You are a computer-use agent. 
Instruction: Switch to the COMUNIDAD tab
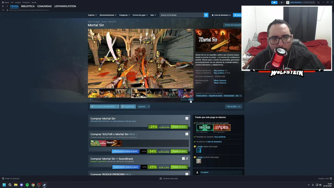pos(44,6)
